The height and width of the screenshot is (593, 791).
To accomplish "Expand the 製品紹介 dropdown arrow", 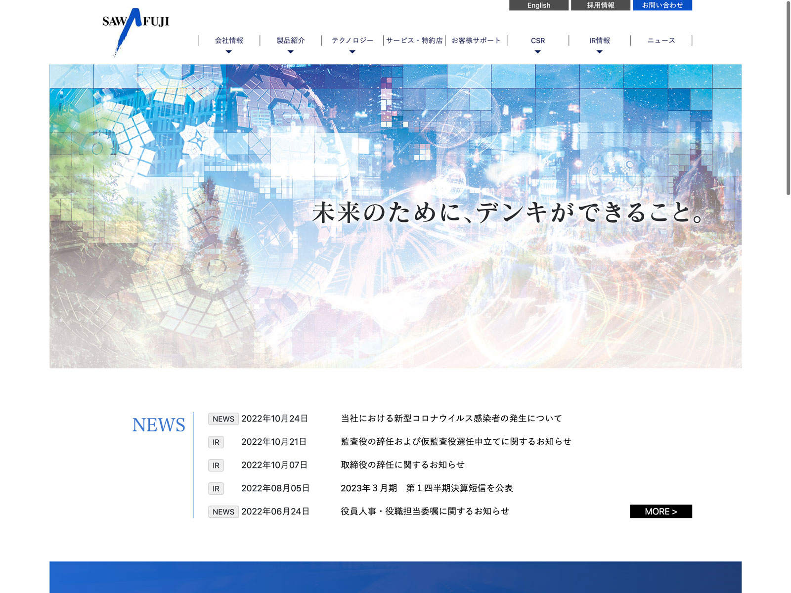I will 290,52.
